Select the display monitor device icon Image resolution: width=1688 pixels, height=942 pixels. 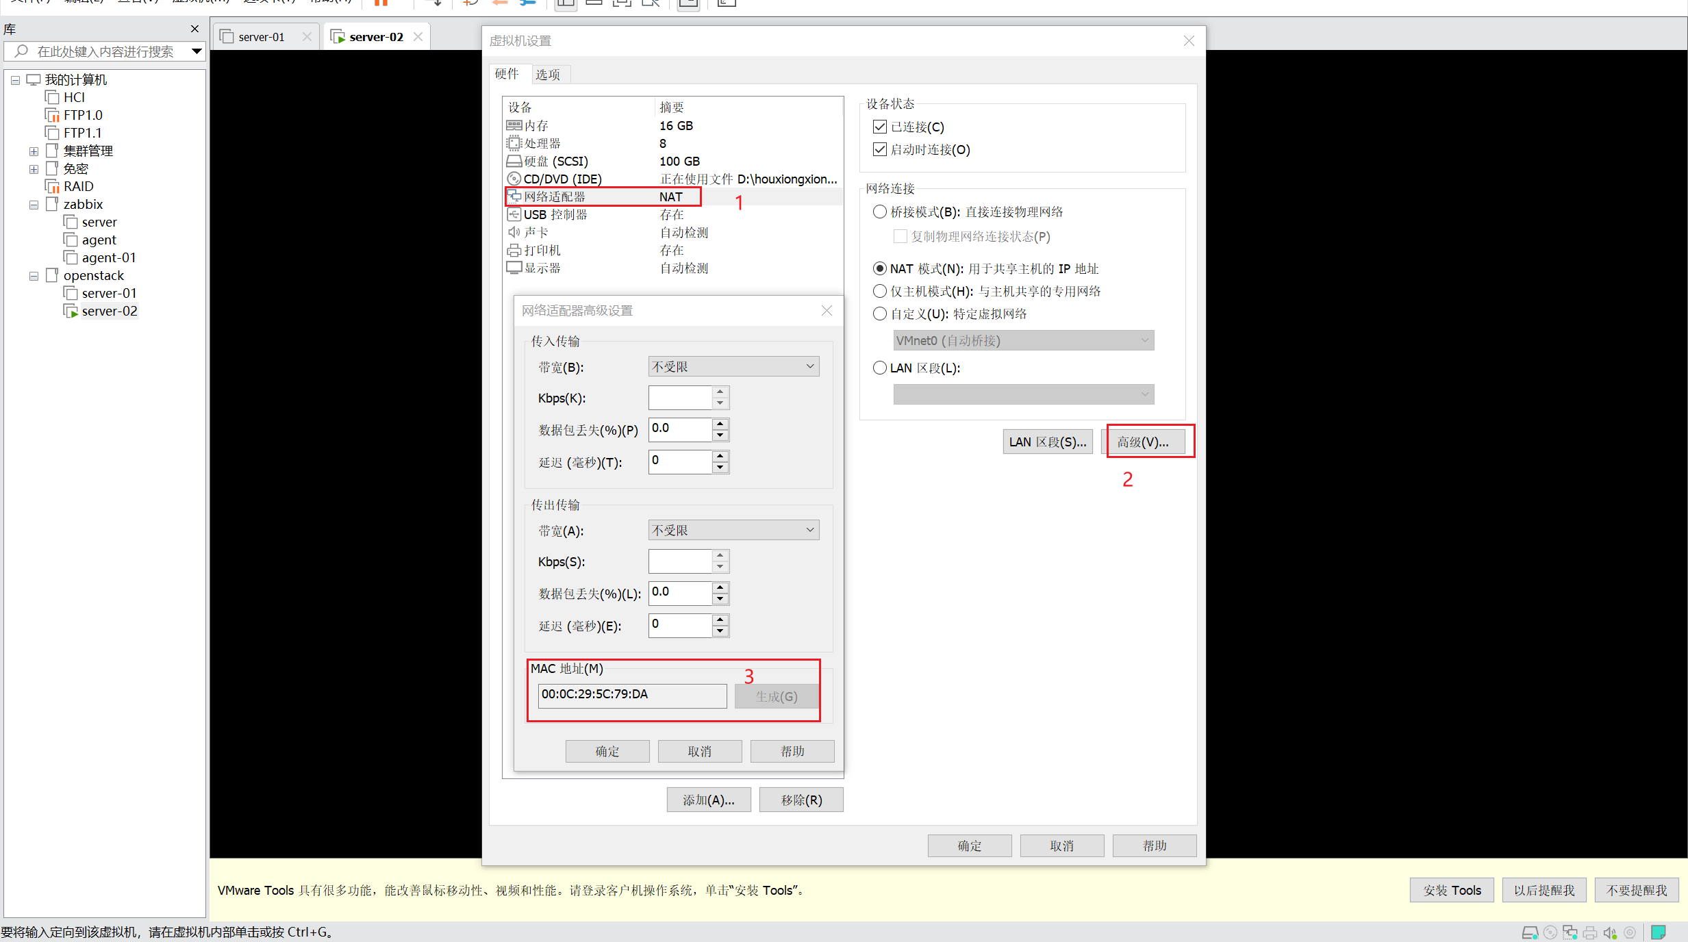coord(514,268)
